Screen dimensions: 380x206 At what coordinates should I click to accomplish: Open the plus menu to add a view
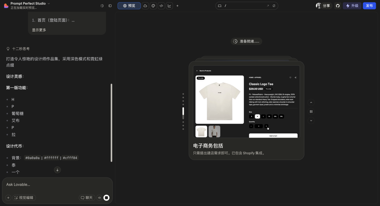point(177,6)
